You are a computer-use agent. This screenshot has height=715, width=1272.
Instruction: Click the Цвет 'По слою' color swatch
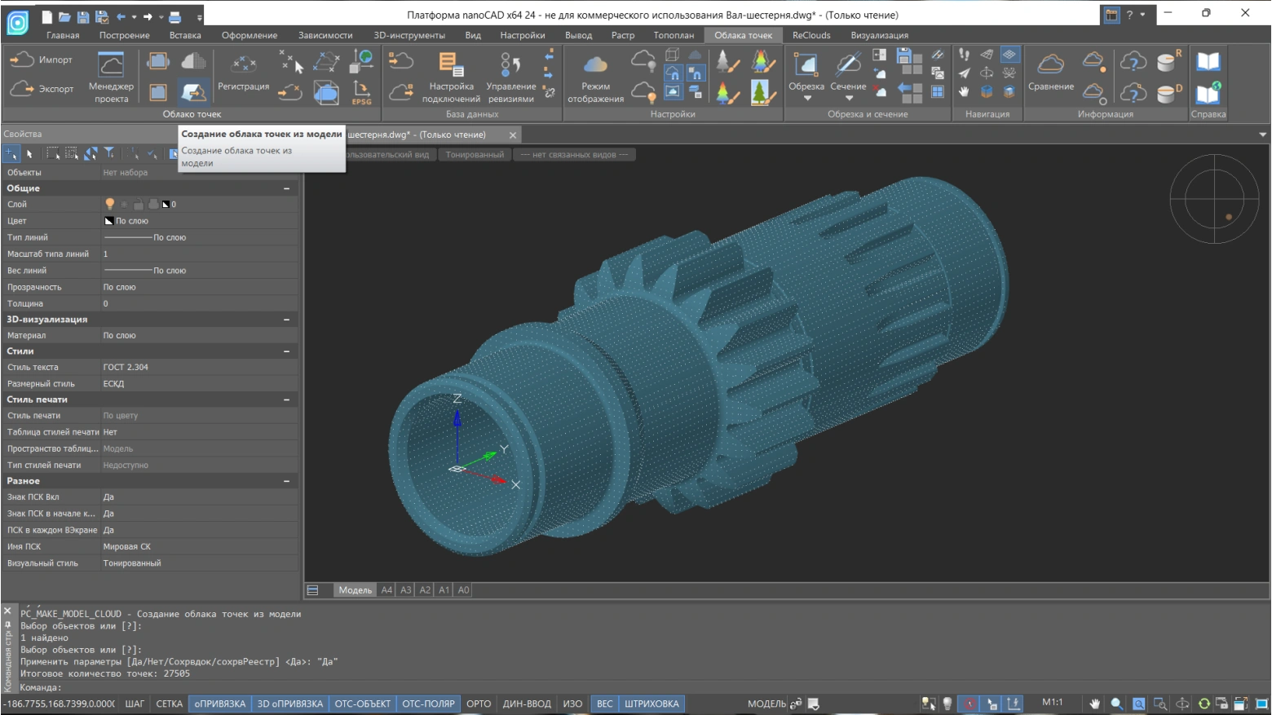tap(109, 221)
